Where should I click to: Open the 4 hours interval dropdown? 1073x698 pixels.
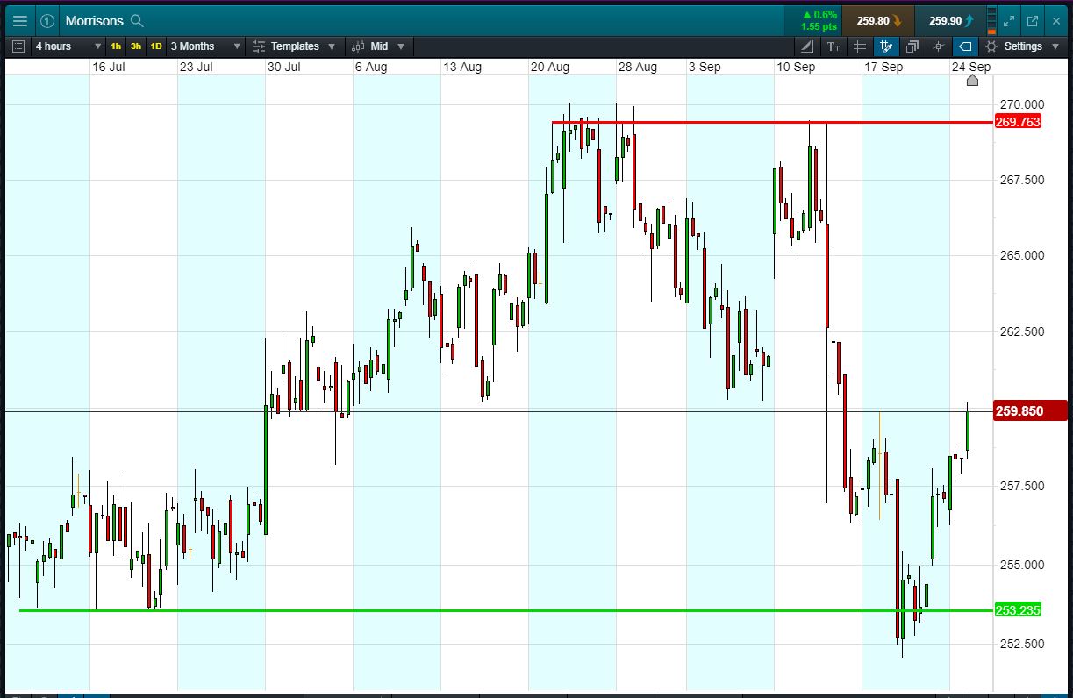(68, 46)
